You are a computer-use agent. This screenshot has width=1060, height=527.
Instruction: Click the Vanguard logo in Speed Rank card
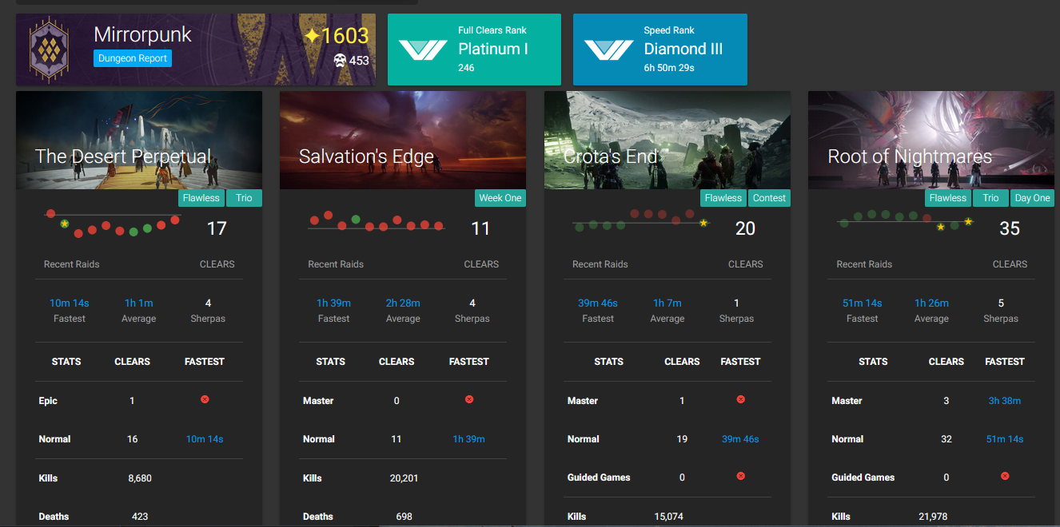click(608, 50)
